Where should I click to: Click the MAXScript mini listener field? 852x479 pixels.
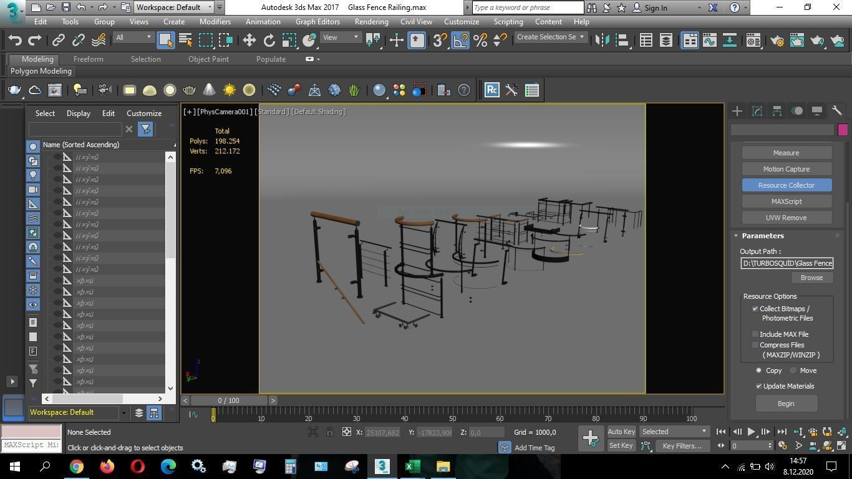click(x=31, y=445)
